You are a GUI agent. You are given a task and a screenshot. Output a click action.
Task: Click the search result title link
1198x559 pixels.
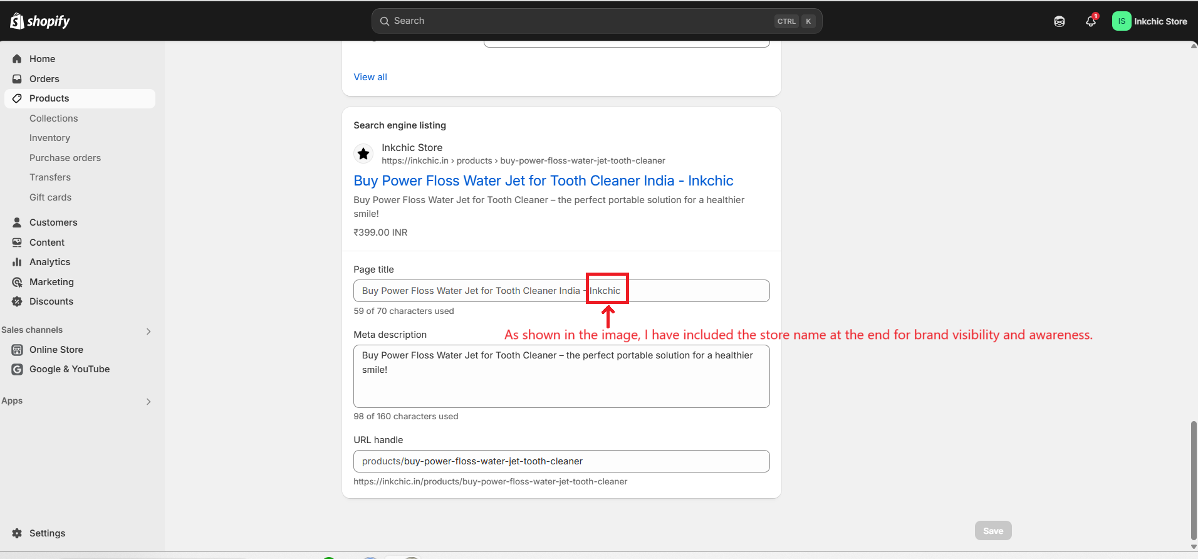(543, 180)
